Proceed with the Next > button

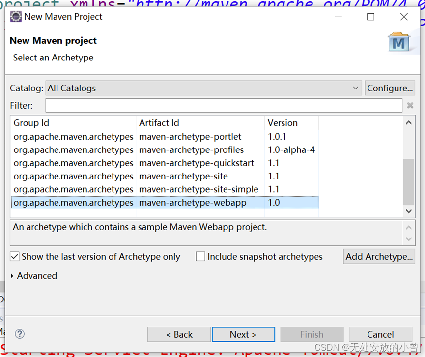(x=243, y=334)
